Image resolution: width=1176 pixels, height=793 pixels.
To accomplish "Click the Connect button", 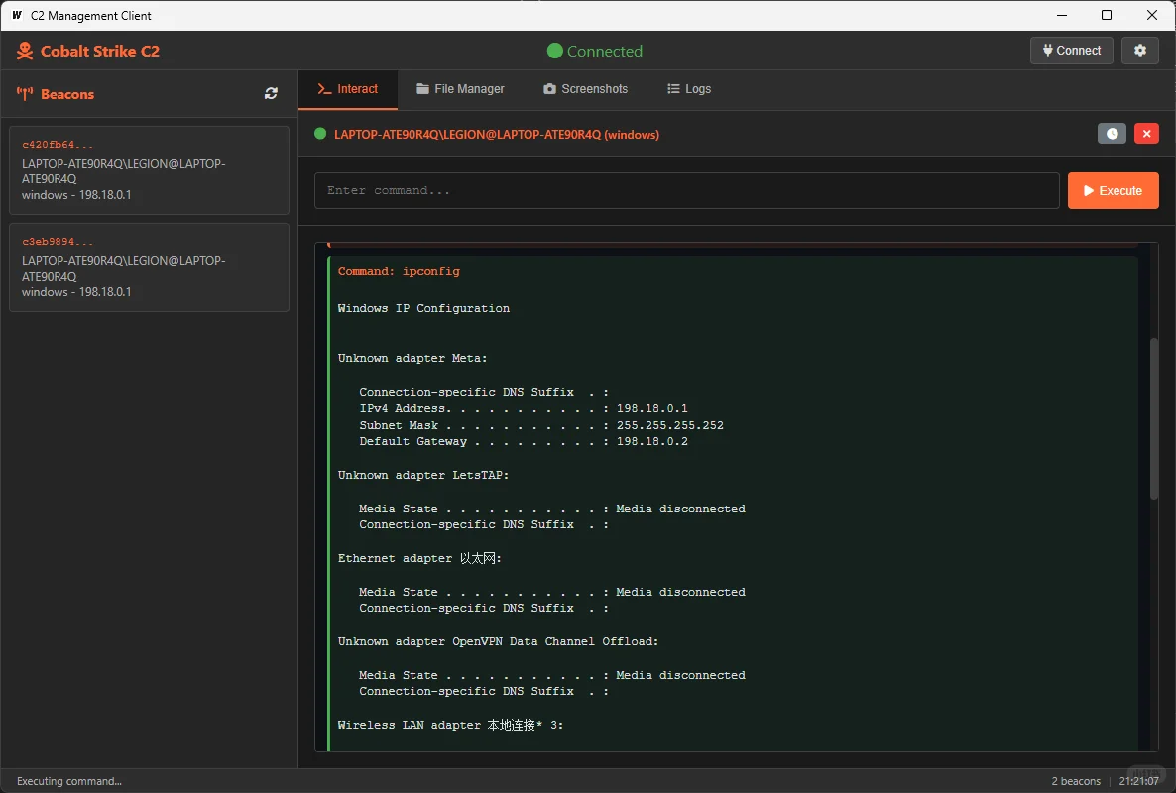I will 1071,51.
